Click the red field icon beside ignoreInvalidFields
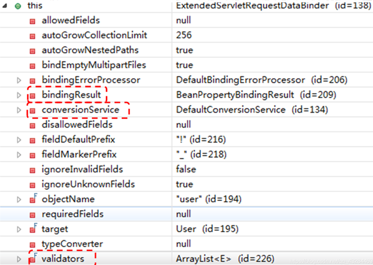 (33, 170)
